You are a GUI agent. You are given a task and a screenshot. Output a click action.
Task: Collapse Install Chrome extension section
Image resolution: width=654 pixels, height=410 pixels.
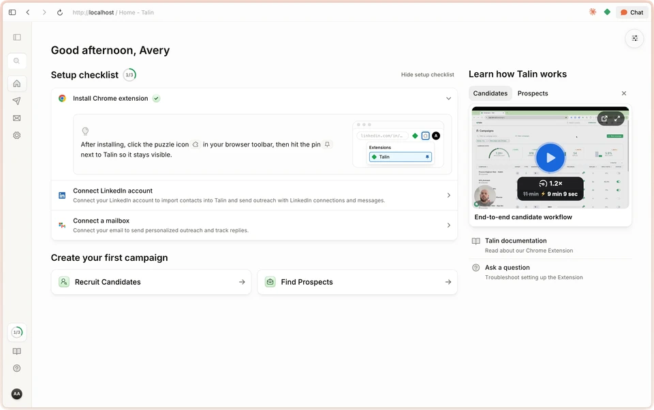click(448, 99)
